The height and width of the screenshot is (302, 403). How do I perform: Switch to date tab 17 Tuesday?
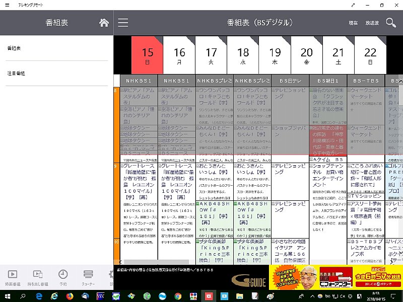click(211, 55)
